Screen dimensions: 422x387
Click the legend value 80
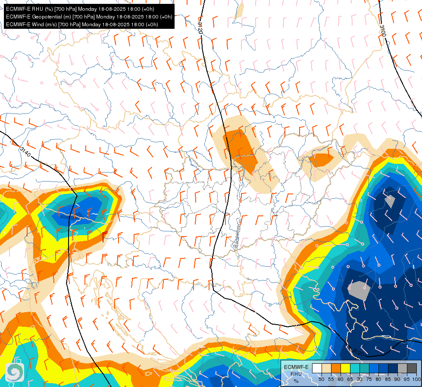[378, 379]
